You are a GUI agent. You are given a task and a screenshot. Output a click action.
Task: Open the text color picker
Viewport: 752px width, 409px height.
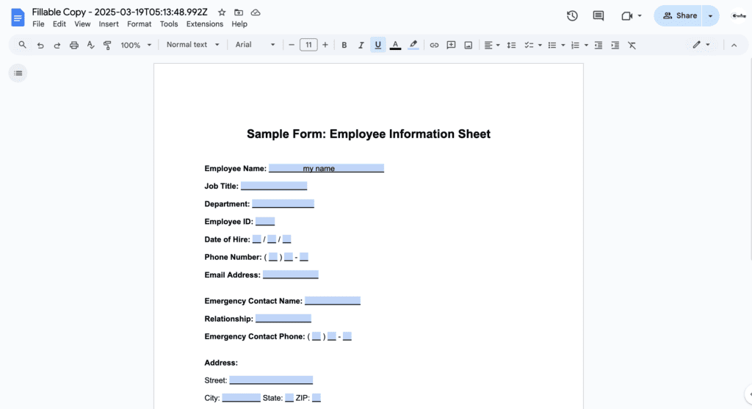point(395,45)
